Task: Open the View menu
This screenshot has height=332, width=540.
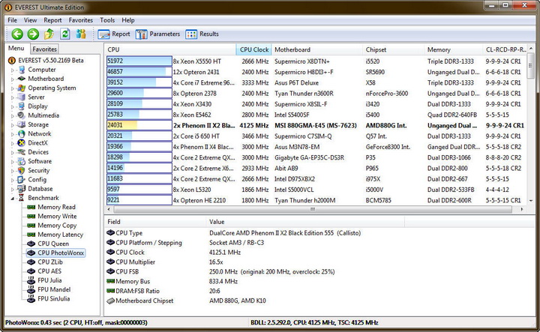Action: pyautogui.click(x=30, y=20)
